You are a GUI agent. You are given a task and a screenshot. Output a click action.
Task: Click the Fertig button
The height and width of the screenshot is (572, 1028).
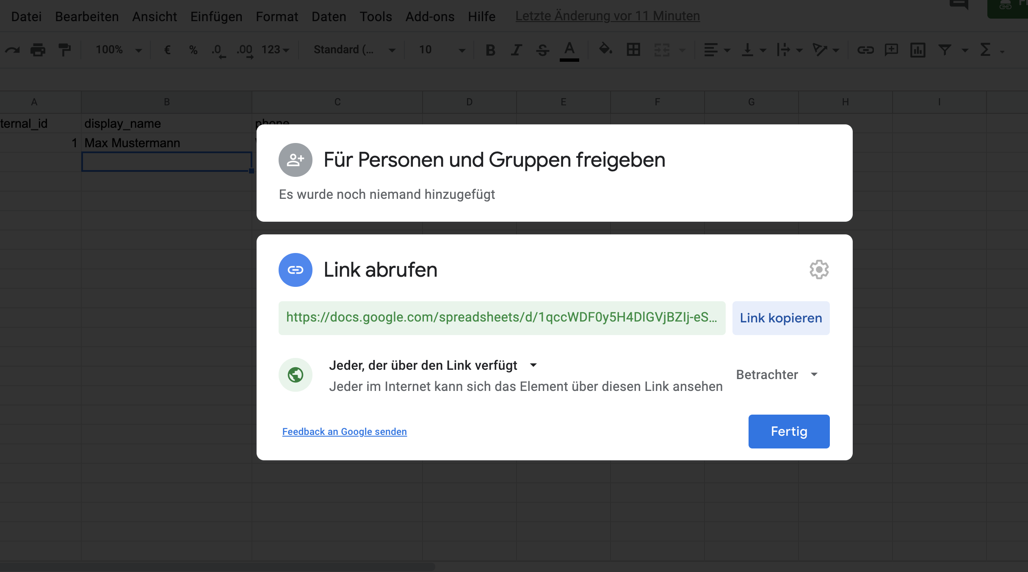789,432
